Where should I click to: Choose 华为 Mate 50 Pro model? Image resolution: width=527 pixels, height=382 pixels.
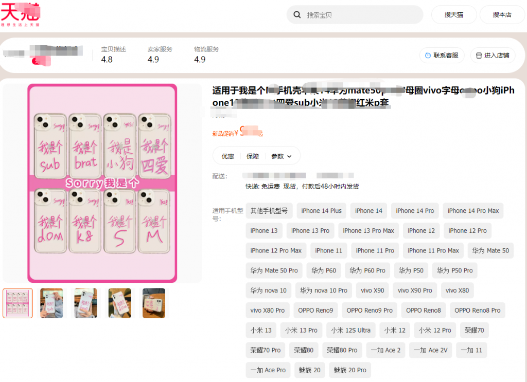pyautogui.click(x=274, y=270)
